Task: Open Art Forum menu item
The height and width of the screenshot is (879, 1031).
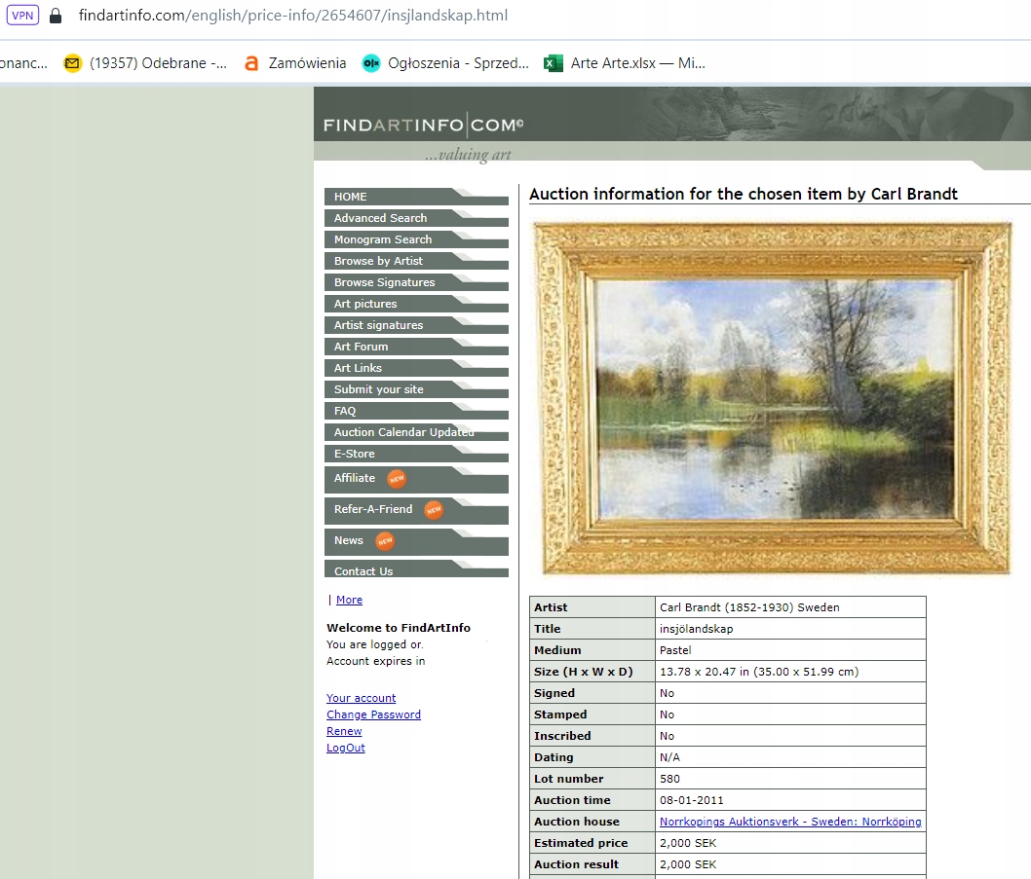Action: click(x=416, y=347)
